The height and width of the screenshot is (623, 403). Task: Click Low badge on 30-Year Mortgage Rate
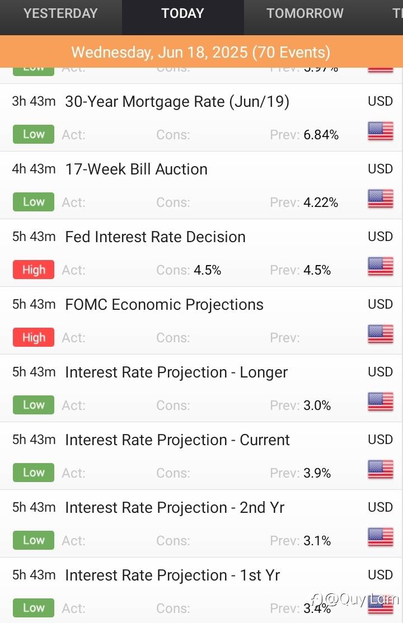(34, 135)
